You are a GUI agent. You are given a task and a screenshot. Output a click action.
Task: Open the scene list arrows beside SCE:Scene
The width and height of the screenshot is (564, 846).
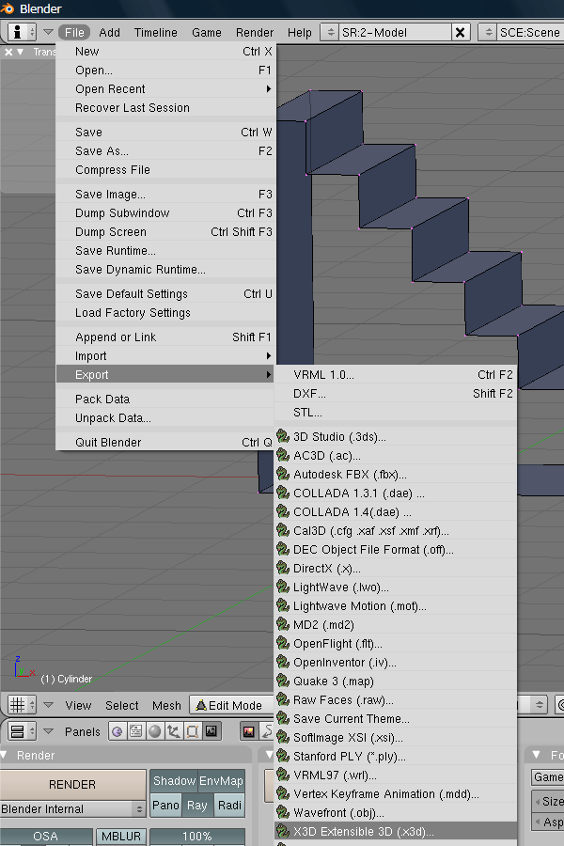coord(488,32)
